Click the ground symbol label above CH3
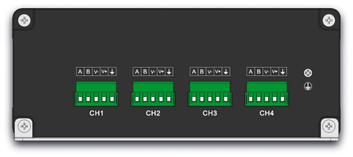353x157 pixels. coord(226,72)
